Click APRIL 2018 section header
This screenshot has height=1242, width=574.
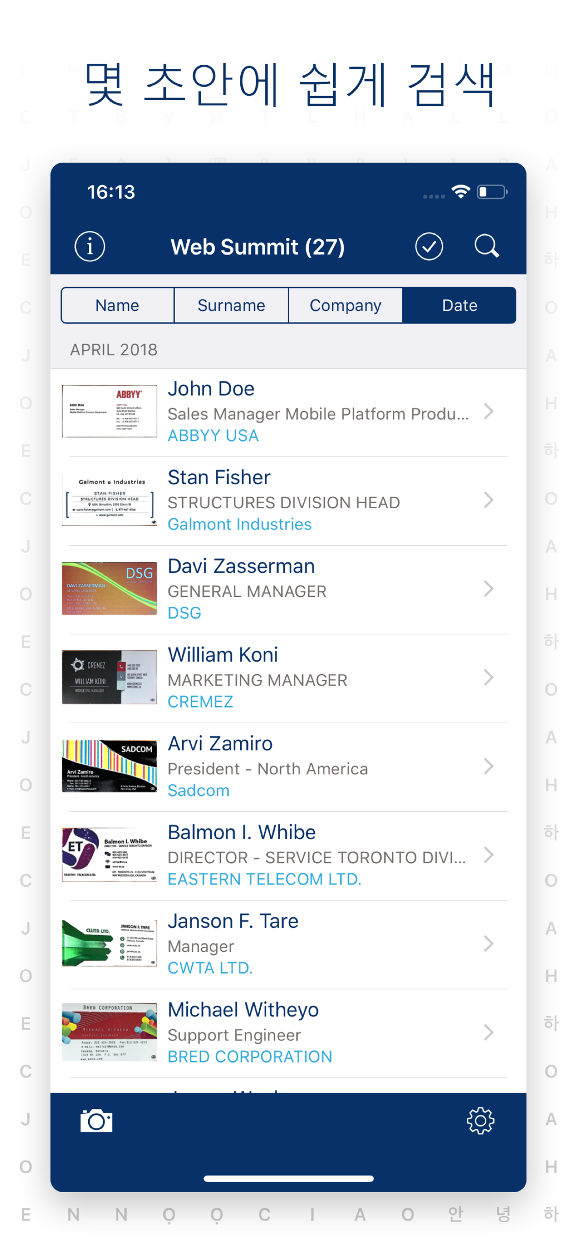pyautogui.click(x=114, y=350)
